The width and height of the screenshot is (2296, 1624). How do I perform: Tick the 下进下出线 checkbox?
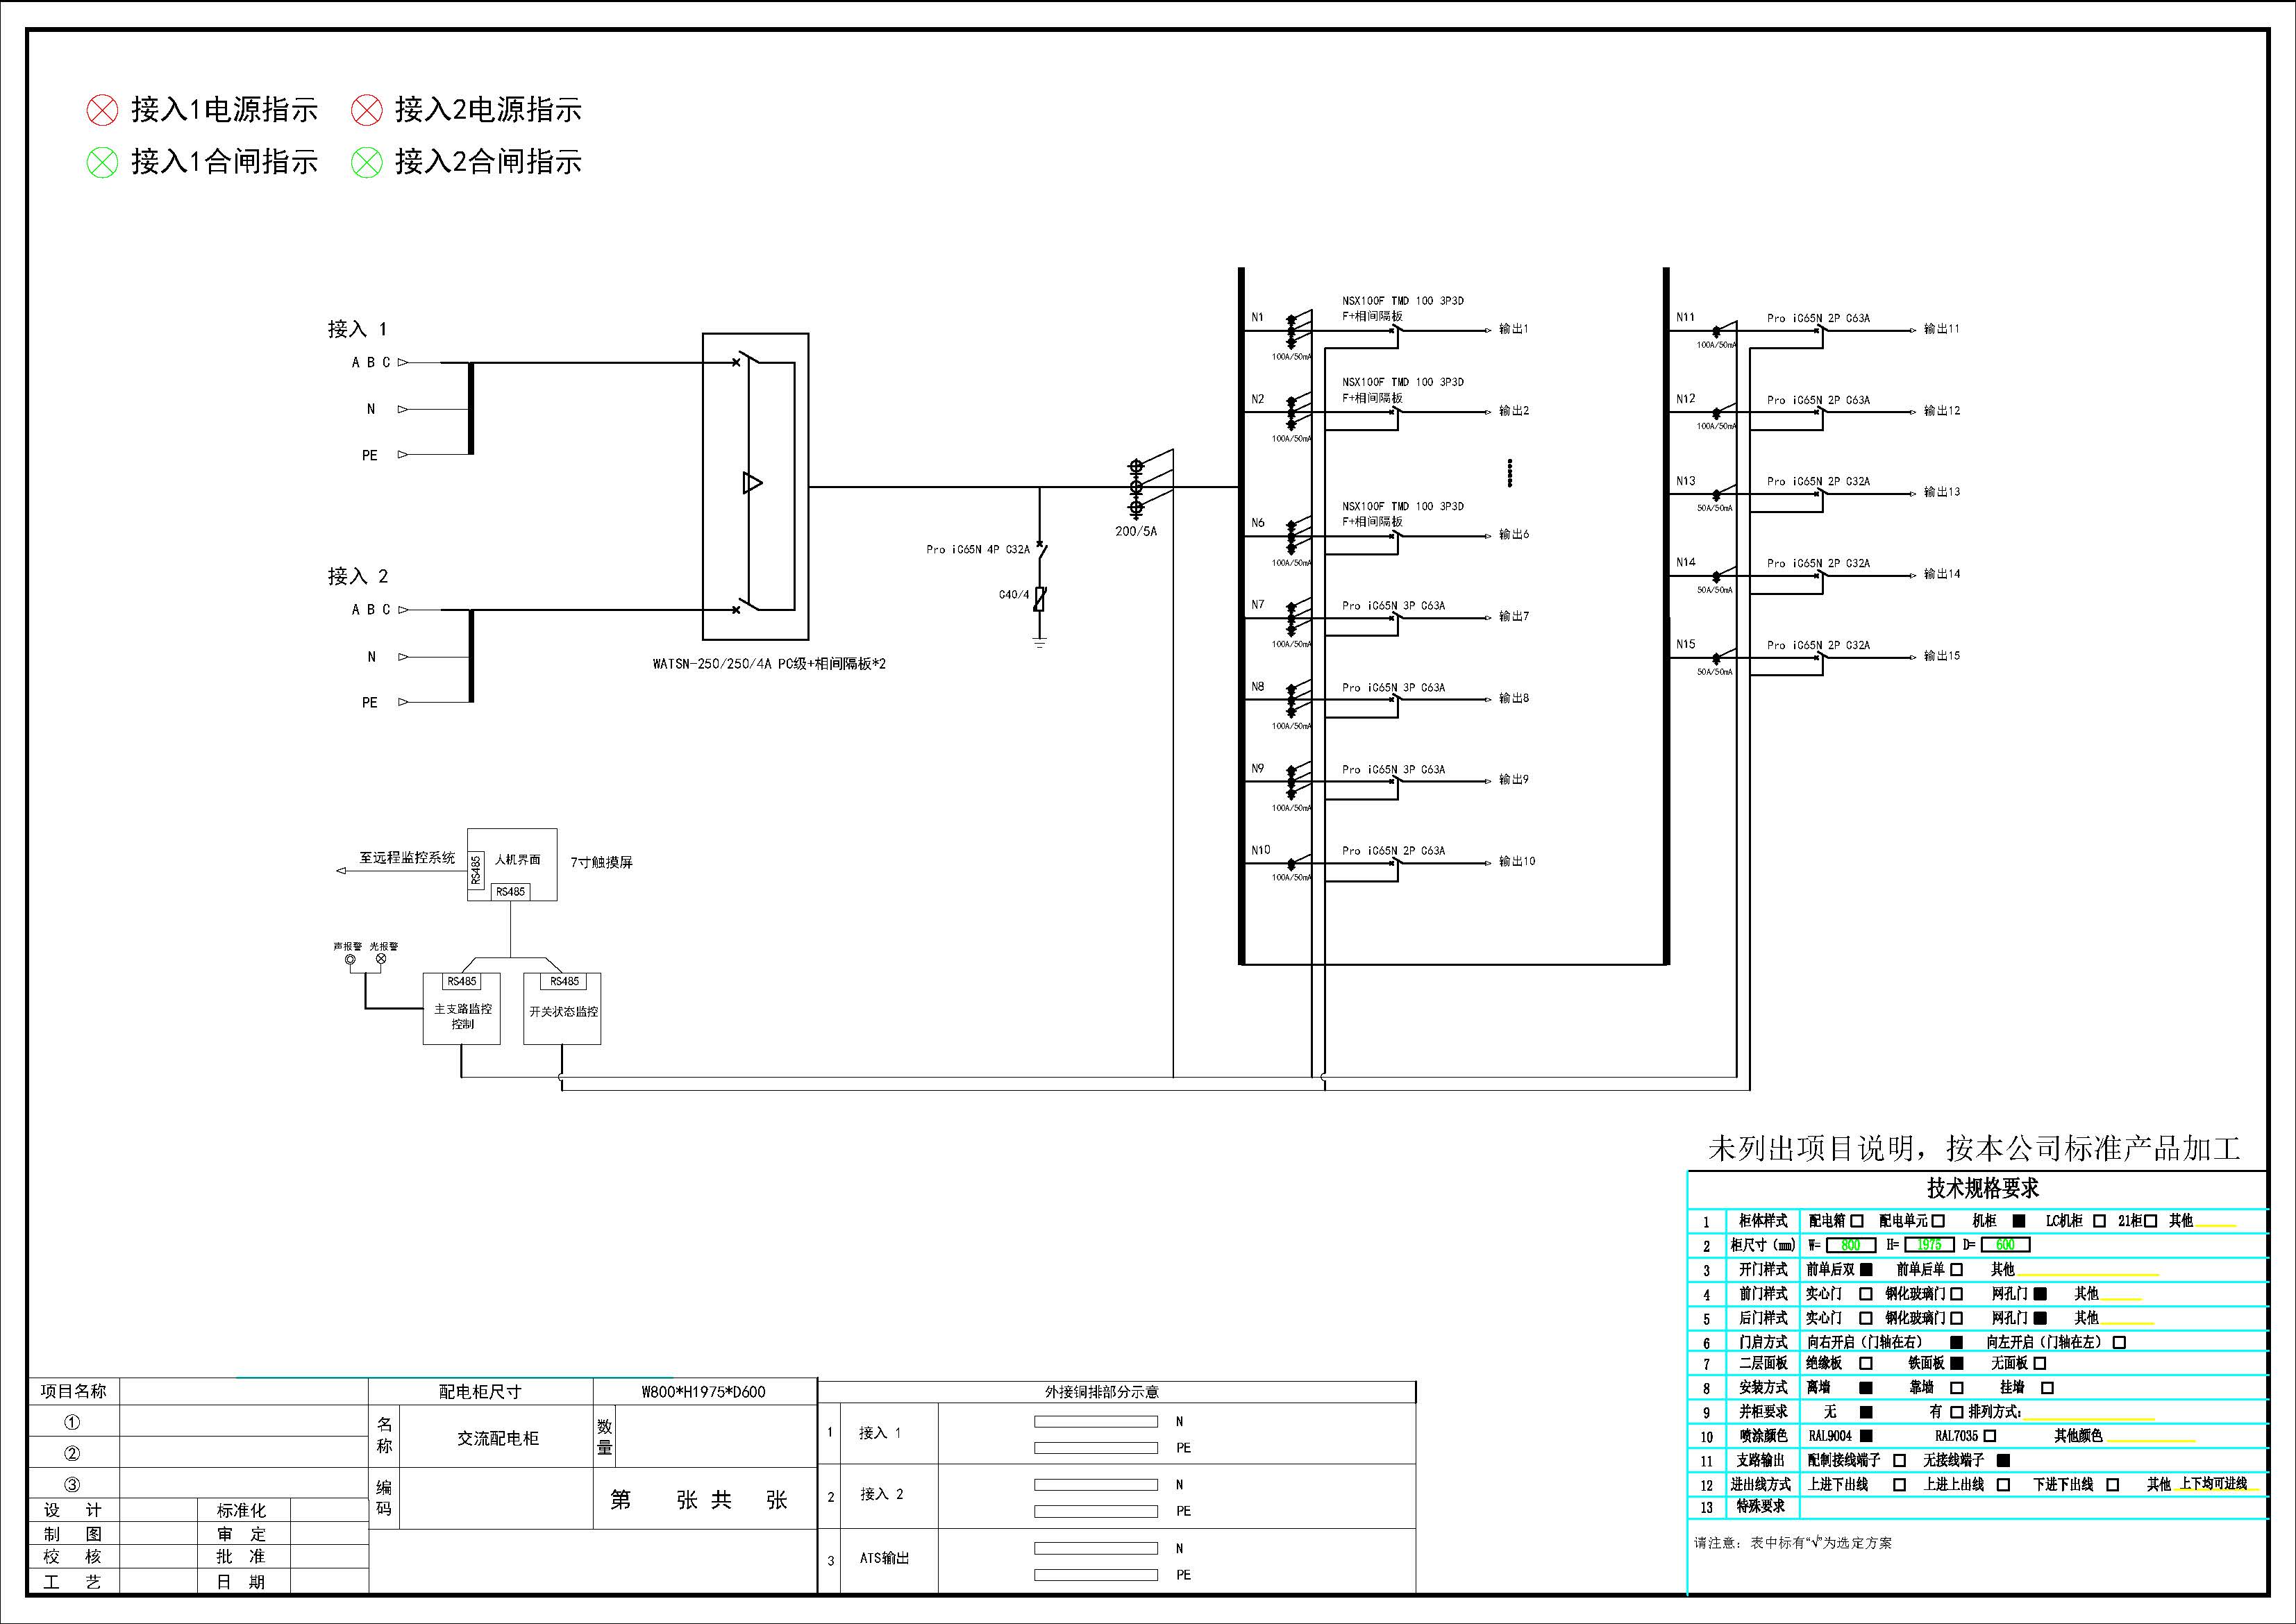[x=2113, y=1485]
